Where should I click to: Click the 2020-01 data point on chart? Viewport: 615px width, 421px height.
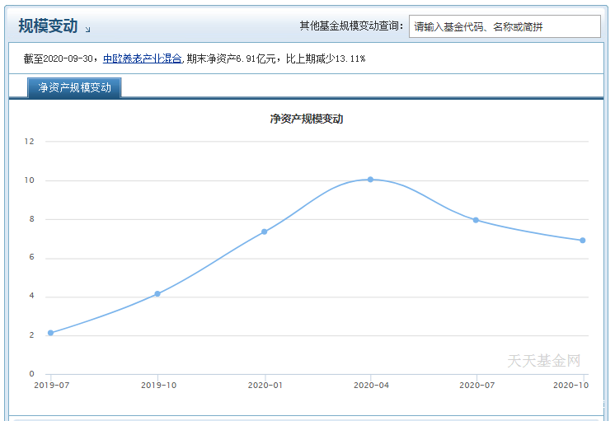265,232
